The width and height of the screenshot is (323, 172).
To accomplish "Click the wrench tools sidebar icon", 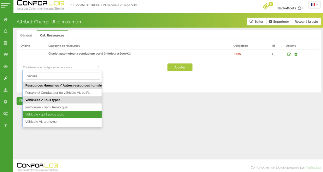I will [5, 78].
